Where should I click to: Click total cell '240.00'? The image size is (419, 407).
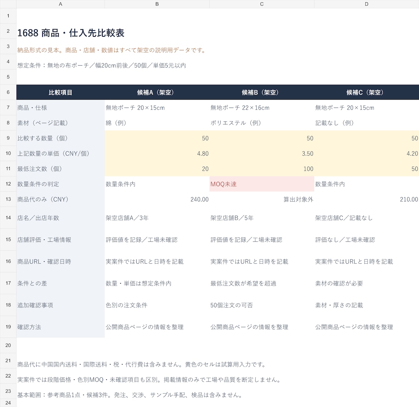(157, 199)
